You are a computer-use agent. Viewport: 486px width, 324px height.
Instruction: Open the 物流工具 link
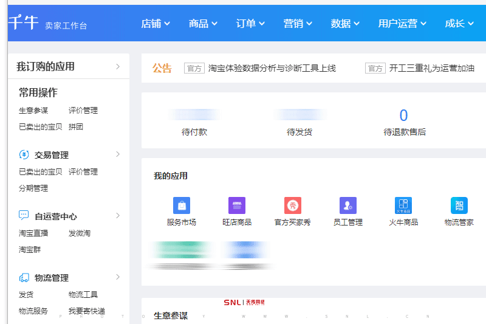point(83,295)
